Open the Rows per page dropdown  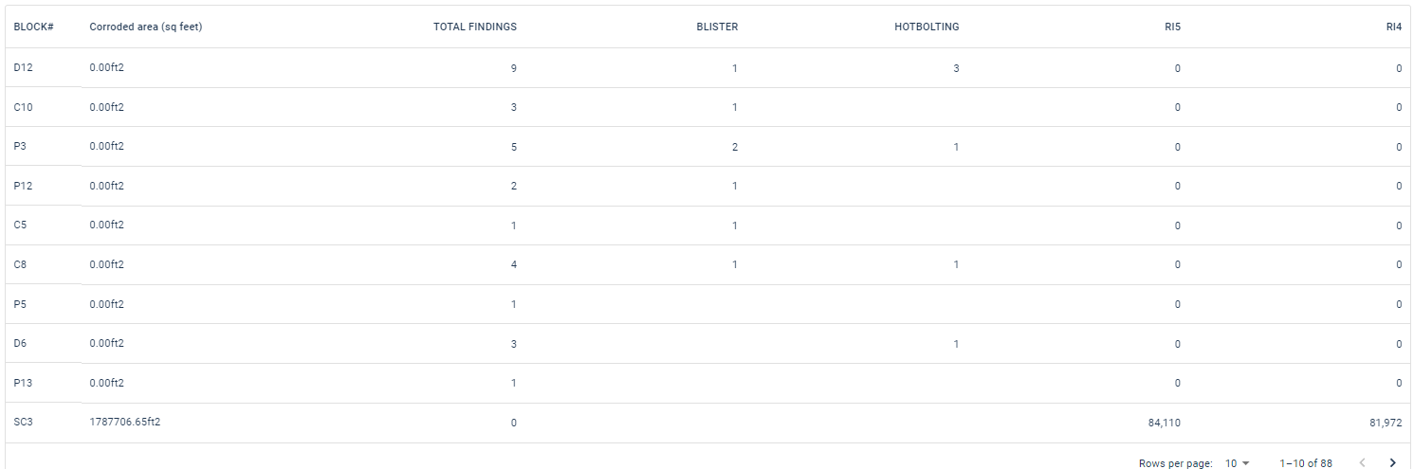coord(1237,463)
